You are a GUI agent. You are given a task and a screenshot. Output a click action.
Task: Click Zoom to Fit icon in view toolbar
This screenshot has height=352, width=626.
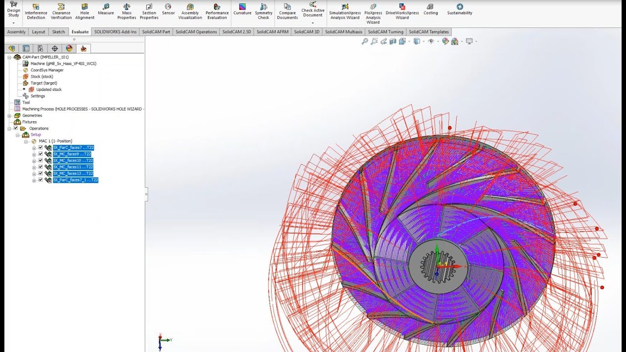[365, 42]
